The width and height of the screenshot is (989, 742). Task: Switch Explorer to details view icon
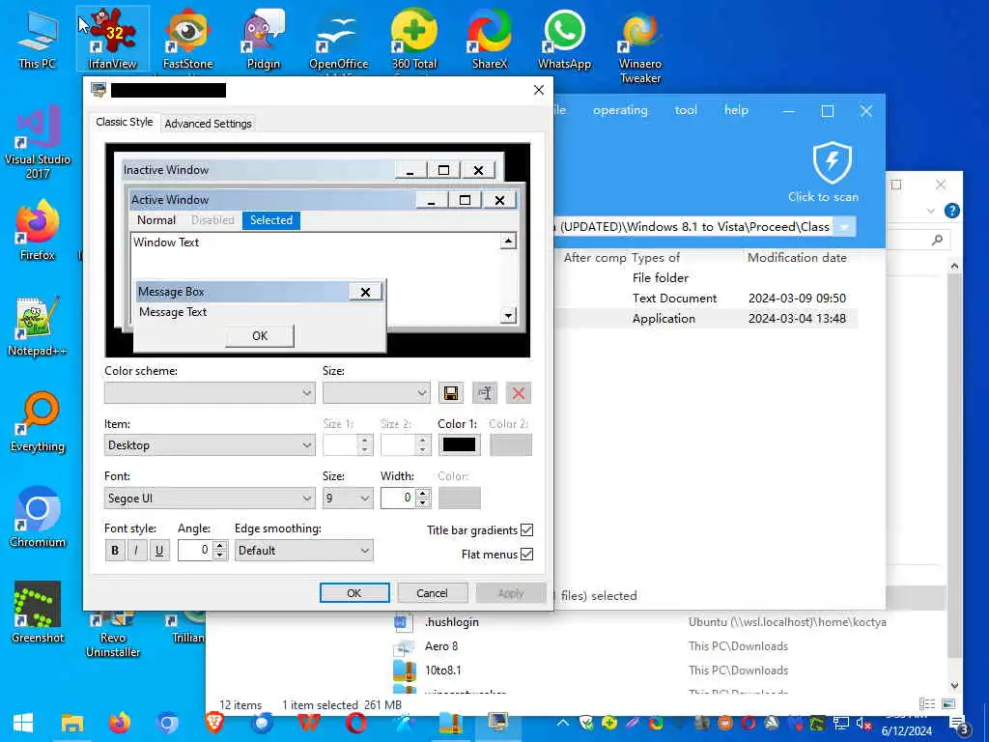[x=926, y=703]
